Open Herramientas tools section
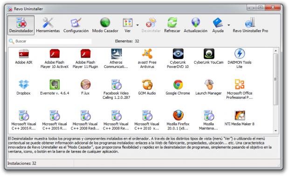The width and height of the screenshot is (289, 176). tap(48, 25)
